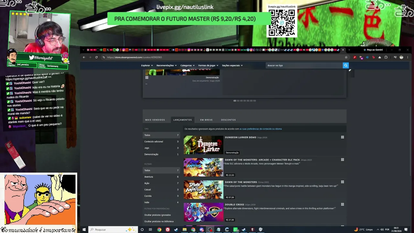Click Windows icon on Dawn of the Monsters Arcade DLC row

tap(342, 160)
